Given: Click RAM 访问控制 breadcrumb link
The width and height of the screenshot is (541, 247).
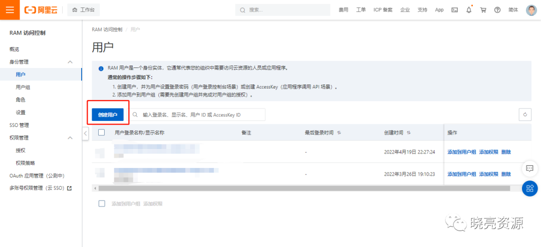Looking at the screenshot, I should [107, 29].
